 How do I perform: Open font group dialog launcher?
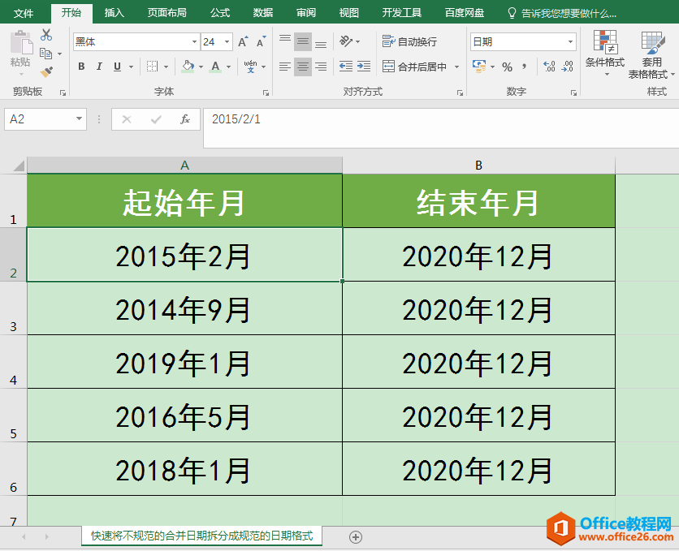point(266,93)
